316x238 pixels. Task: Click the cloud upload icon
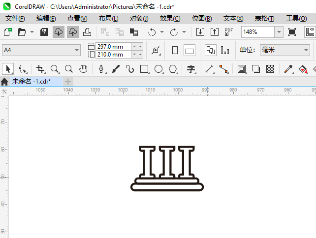point(73,32)
